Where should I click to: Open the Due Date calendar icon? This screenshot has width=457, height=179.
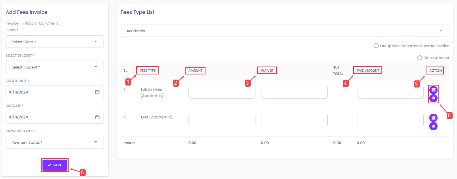[x=97, y=117]
